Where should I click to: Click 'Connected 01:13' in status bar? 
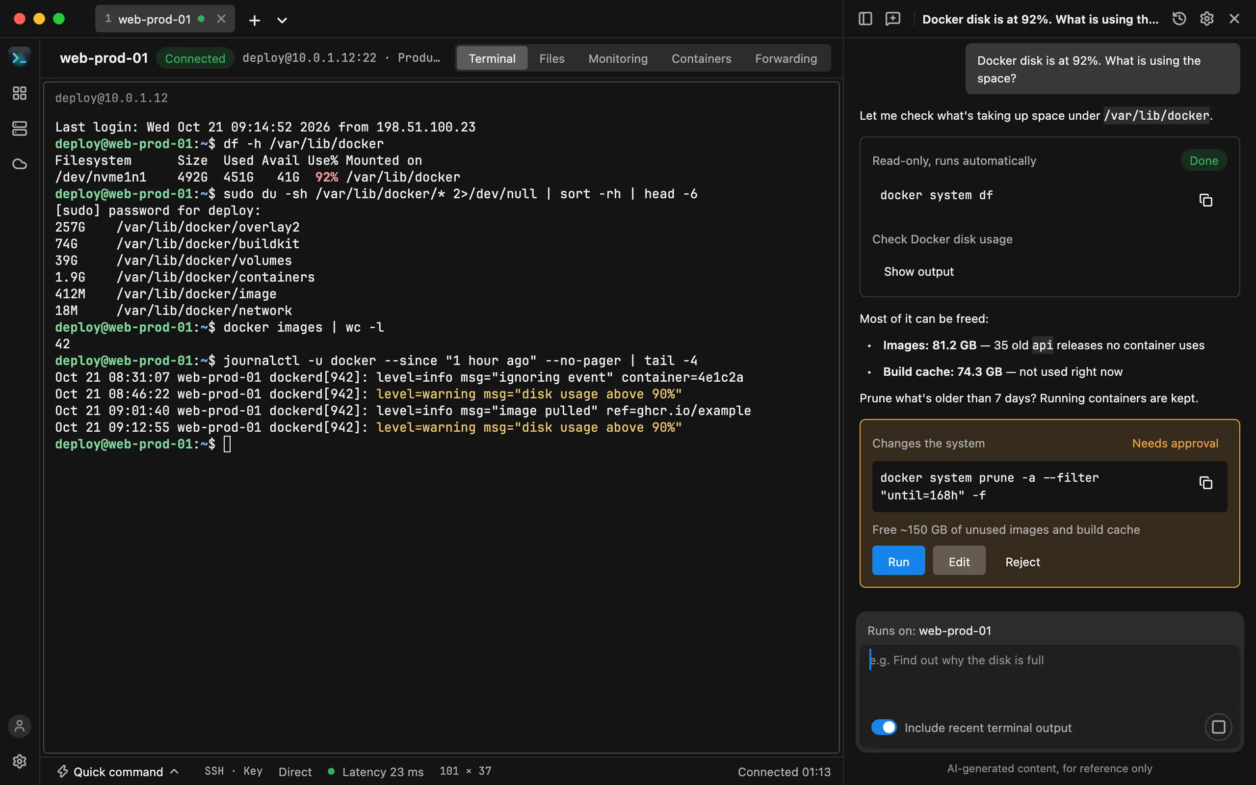click(784, 771)
